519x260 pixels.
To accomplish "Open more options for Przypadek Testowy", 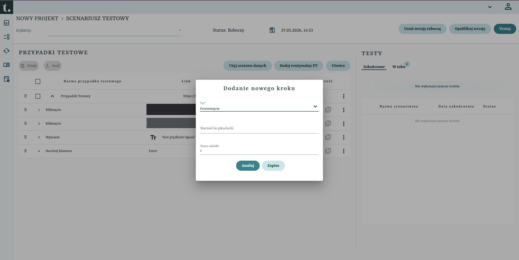I will (x=344, y=96).
